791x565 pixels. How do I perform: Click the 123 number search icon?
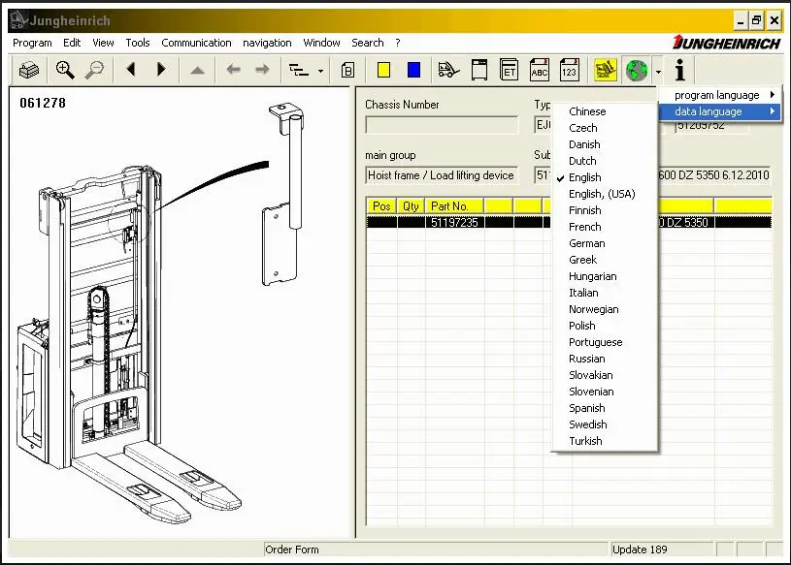pyautogui.click(x=570, y=70)
